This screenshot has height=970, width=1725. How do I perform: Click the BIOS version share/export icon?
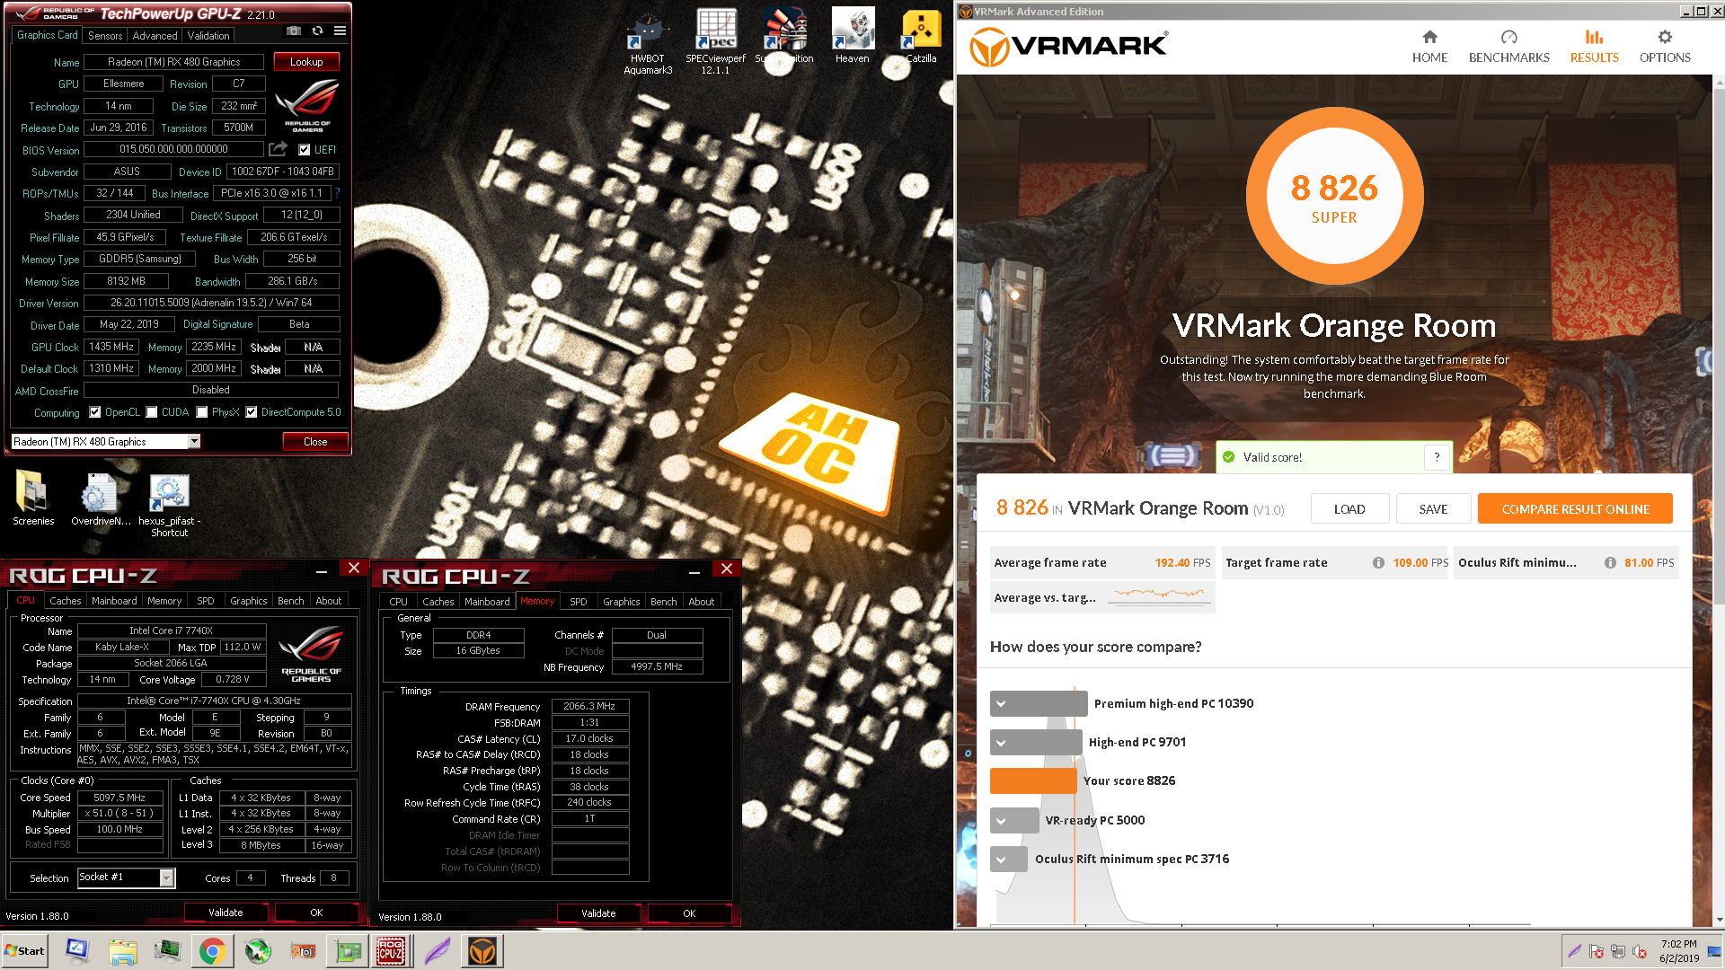pyautogui.click(x=279, y=149)
